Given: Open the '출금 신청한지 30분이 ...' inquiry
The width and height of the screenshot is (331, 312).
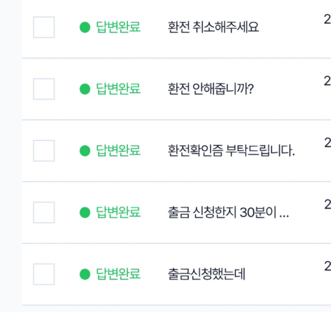Looking at the screenshot, I should coord(228,212).
